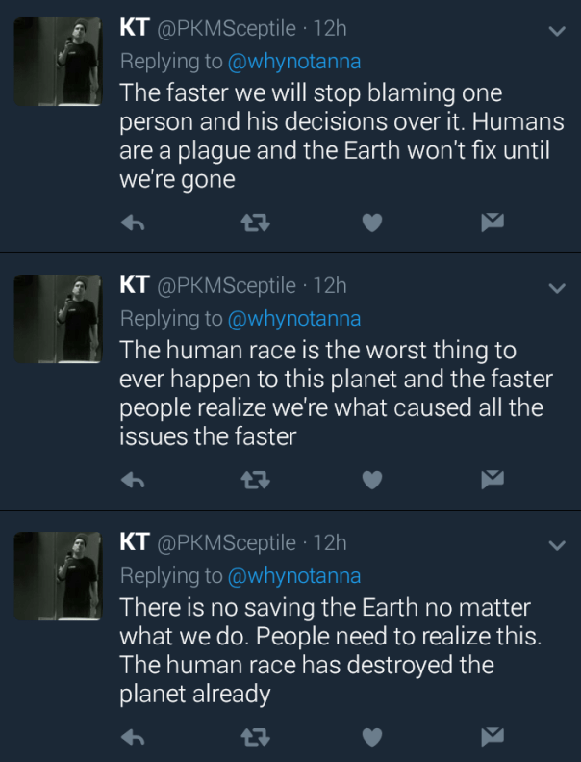
Task: Like the 'worst thing to ever happen' tweet
Action: tap(371, 480)
